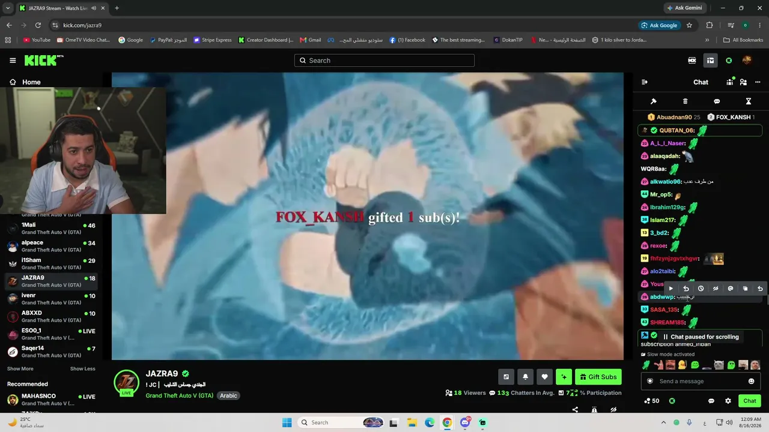Click the green Chat send button
Screen dimensions: 769x432
(750, 401)
